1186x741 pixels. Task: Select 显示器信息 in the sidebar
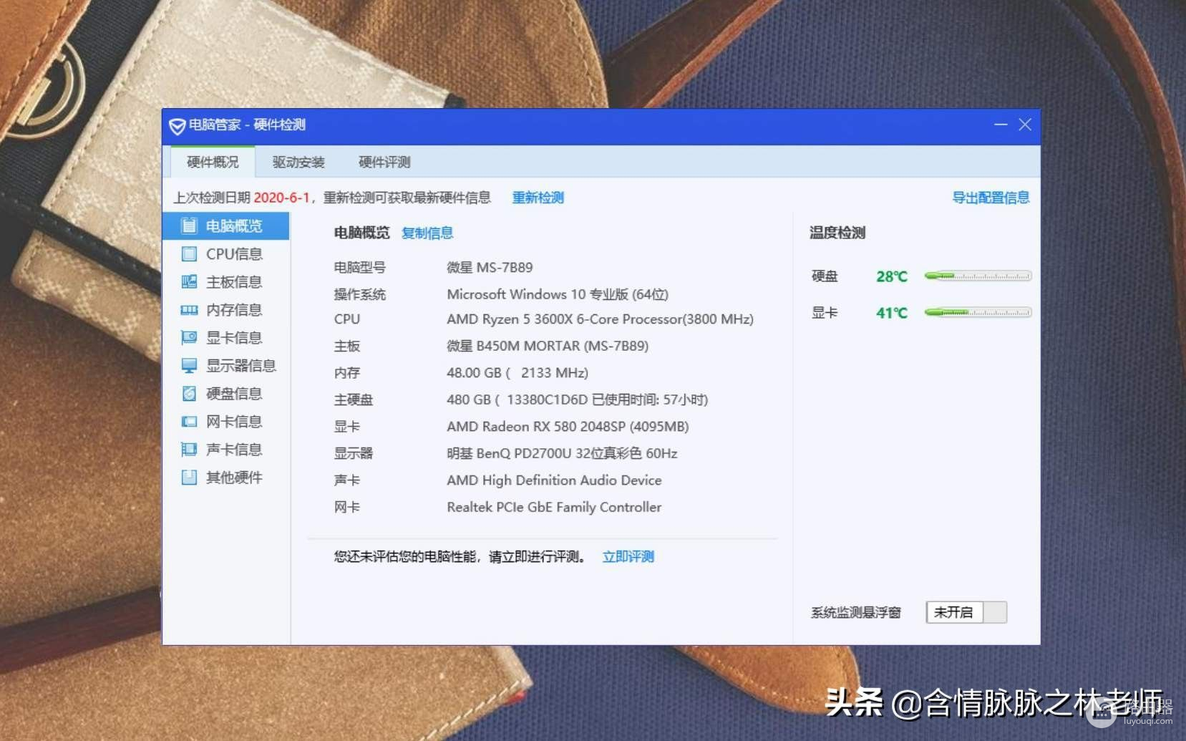pyautogui.click(x=226, y=366)
